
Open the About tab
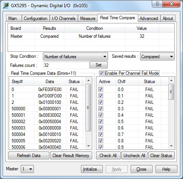tap(168, 19)
